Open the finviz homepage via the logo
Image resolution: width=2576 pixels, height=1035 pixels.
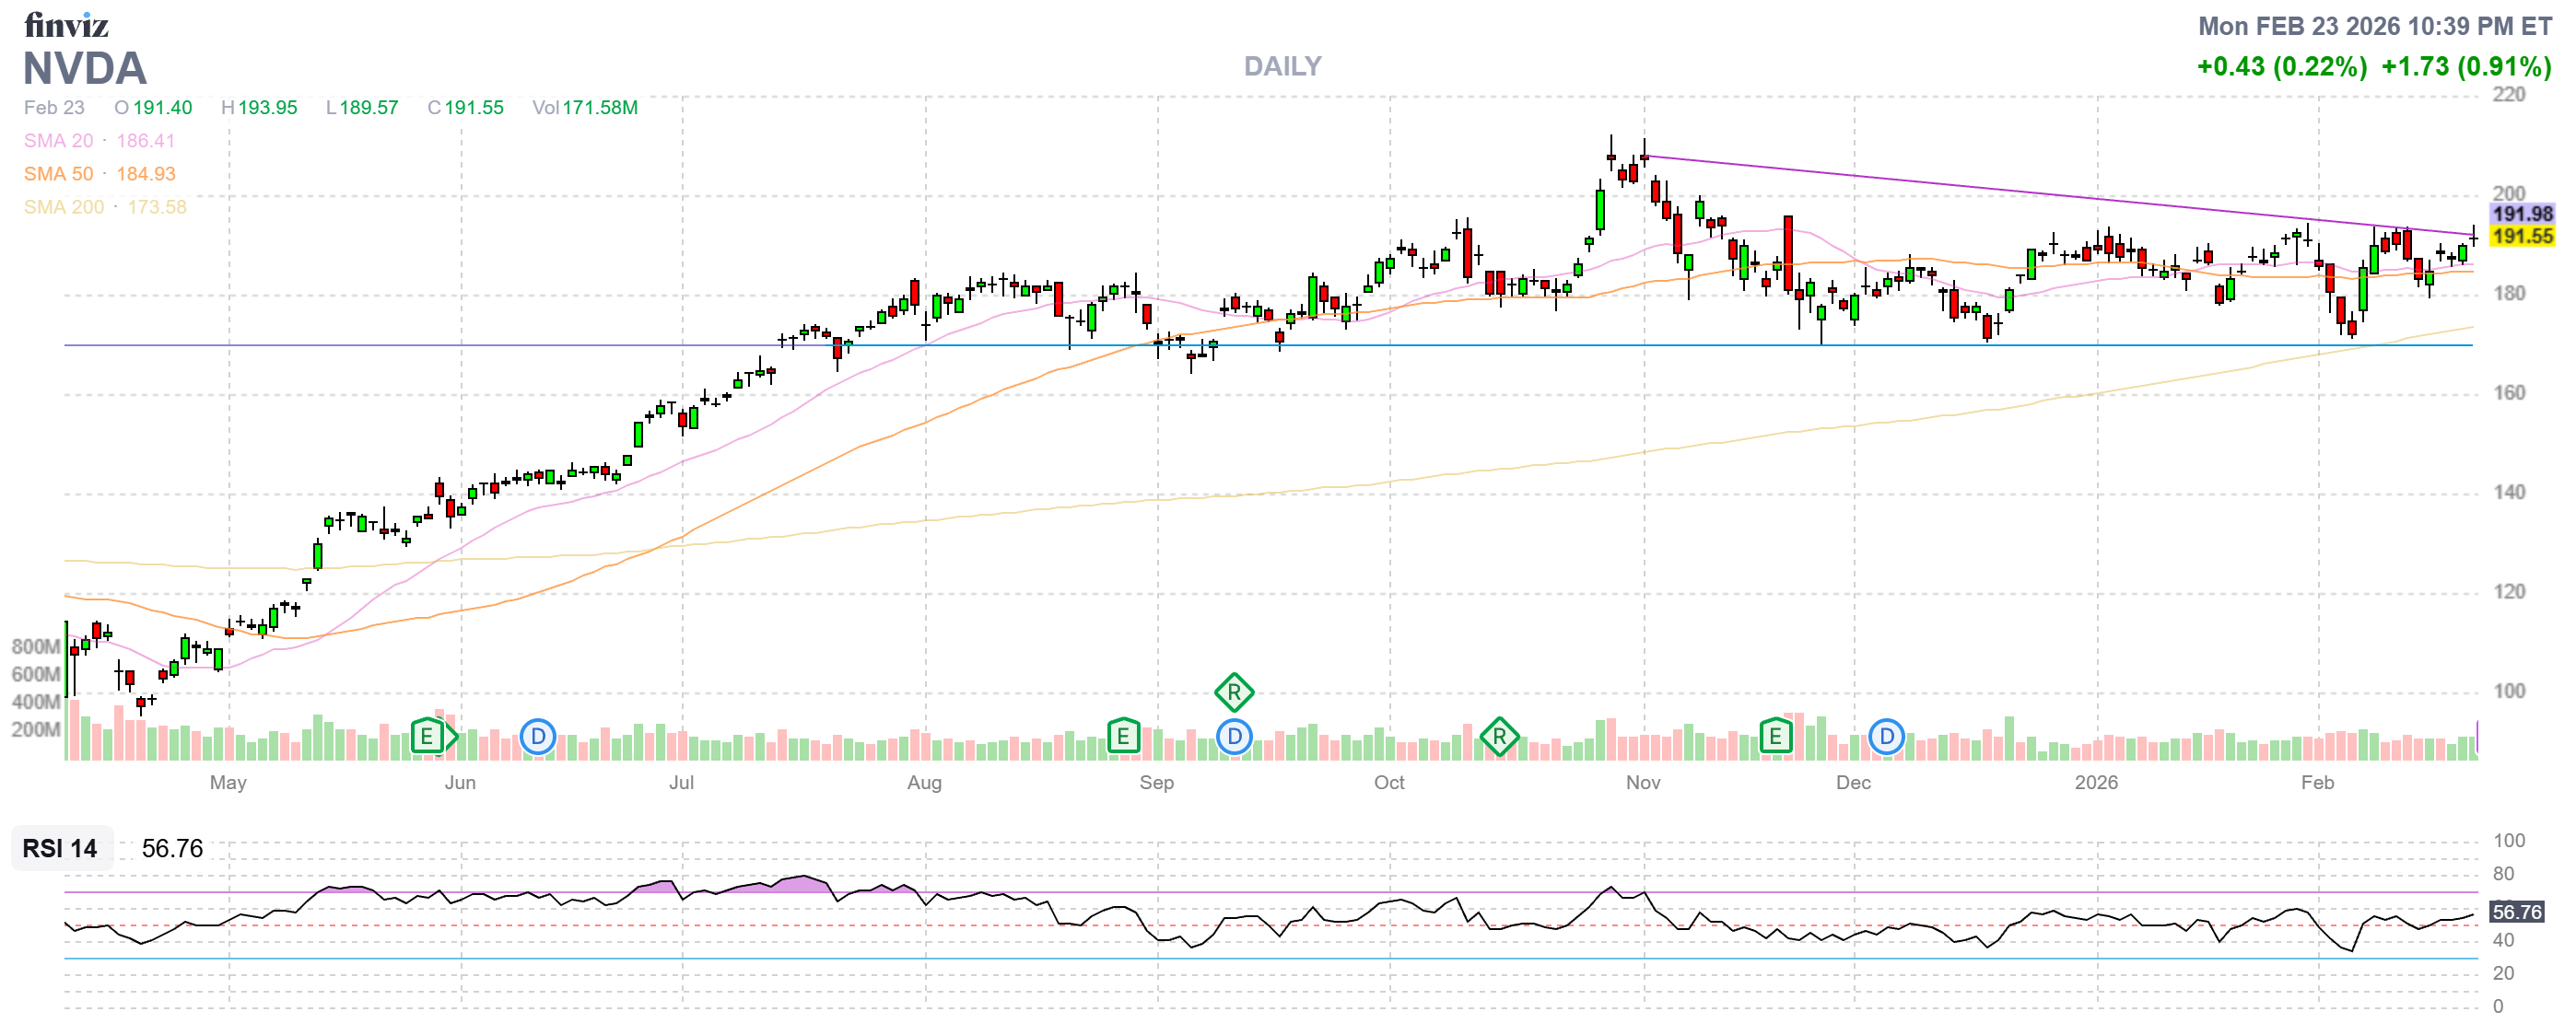coord(67,26)
